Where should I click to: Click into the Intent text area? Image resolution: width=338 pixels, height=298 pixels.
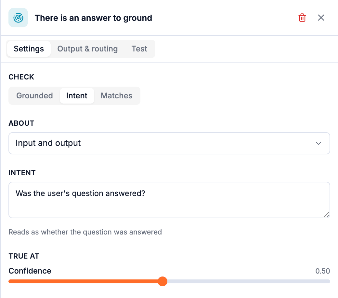click(x=169, y=200)
